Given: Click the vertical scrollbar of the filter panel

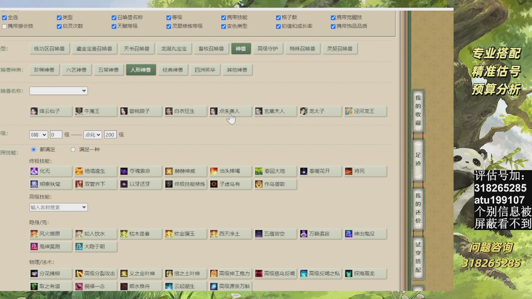Looking at the screenshot, I should (x=403, y=149).
